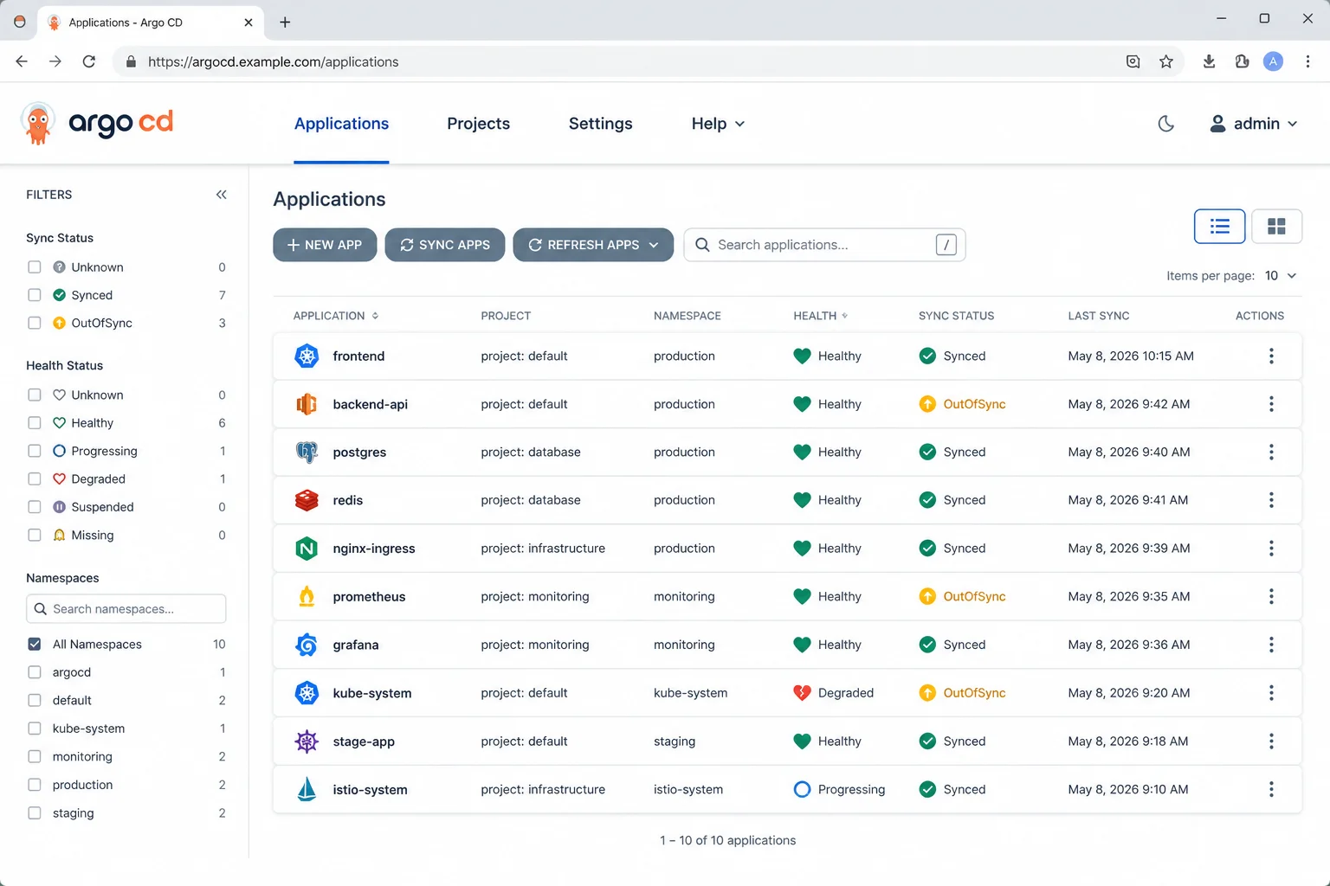Click the broken heart Degraded health icon
Screen dimensions: 1330x886
coord(802,693)
